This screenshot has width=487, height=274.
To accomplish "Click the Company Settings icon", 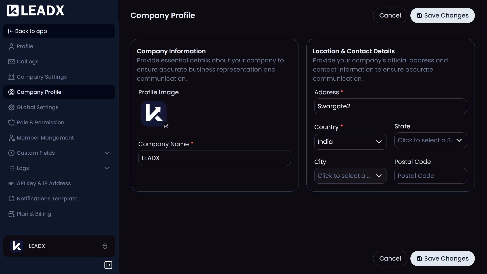I will 11,77.
